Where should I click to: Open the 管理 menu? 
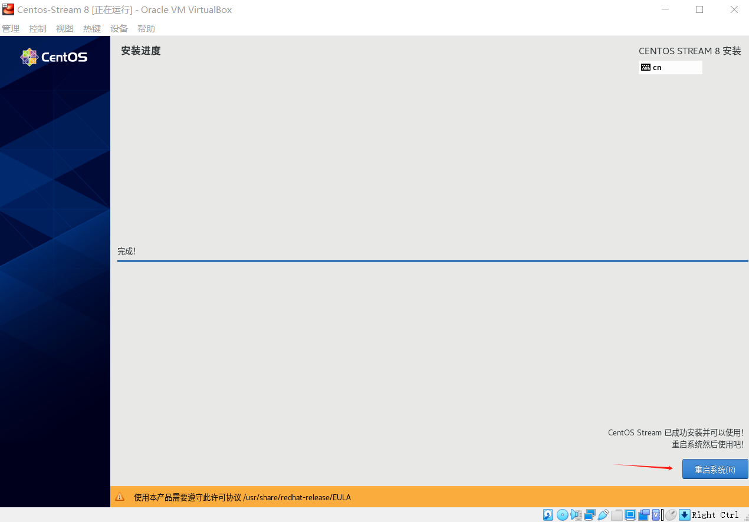click(11, 28)
